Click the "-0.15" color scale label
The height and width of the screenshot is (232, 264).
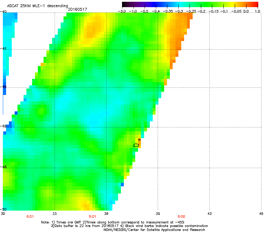[x=213, y=11]
